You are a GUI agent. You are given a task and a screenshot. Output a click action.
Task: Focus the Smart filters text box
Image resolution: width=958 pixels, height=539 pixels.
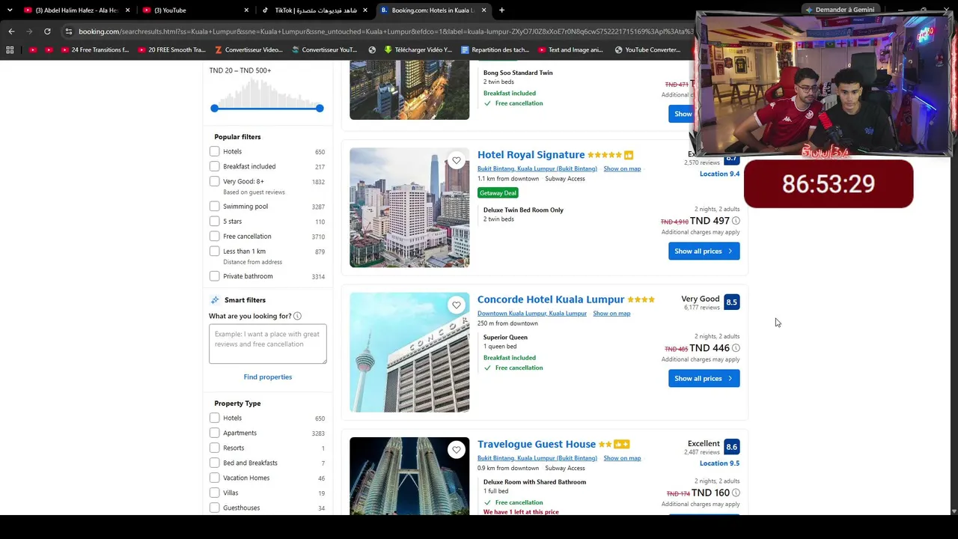tap(268, 344)
